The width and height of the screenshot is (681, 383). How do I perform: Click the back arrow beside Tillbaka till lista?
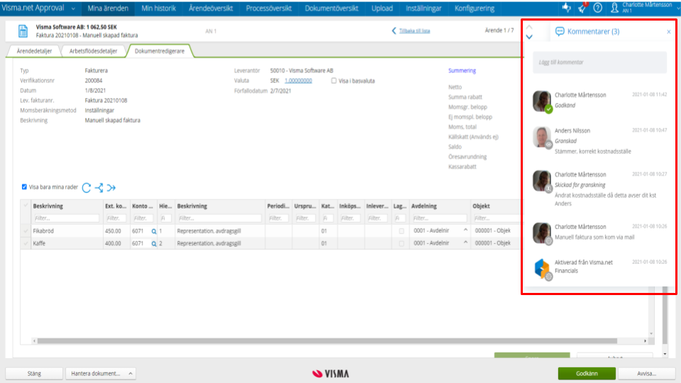click(x=394, y=30)
